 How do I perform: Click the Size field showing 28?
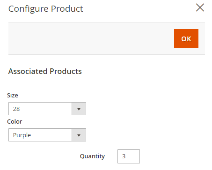point(47,109)
